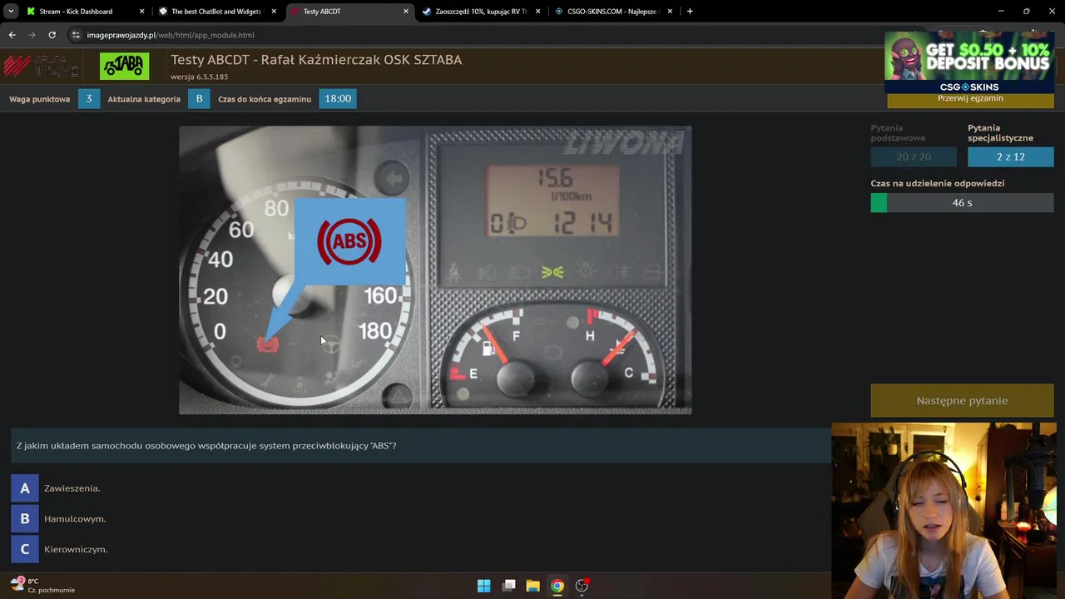The height and width of the screenshot is (599, 1065).
Task: Close the CSGO-SKINS.COM tab
Action: [670, 12]
